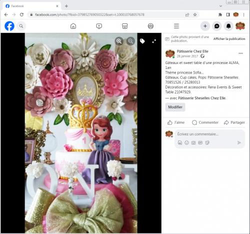Screen dimensions: 250x234
Task: Open the hamburger menu icon
Action: coord(176,26)
